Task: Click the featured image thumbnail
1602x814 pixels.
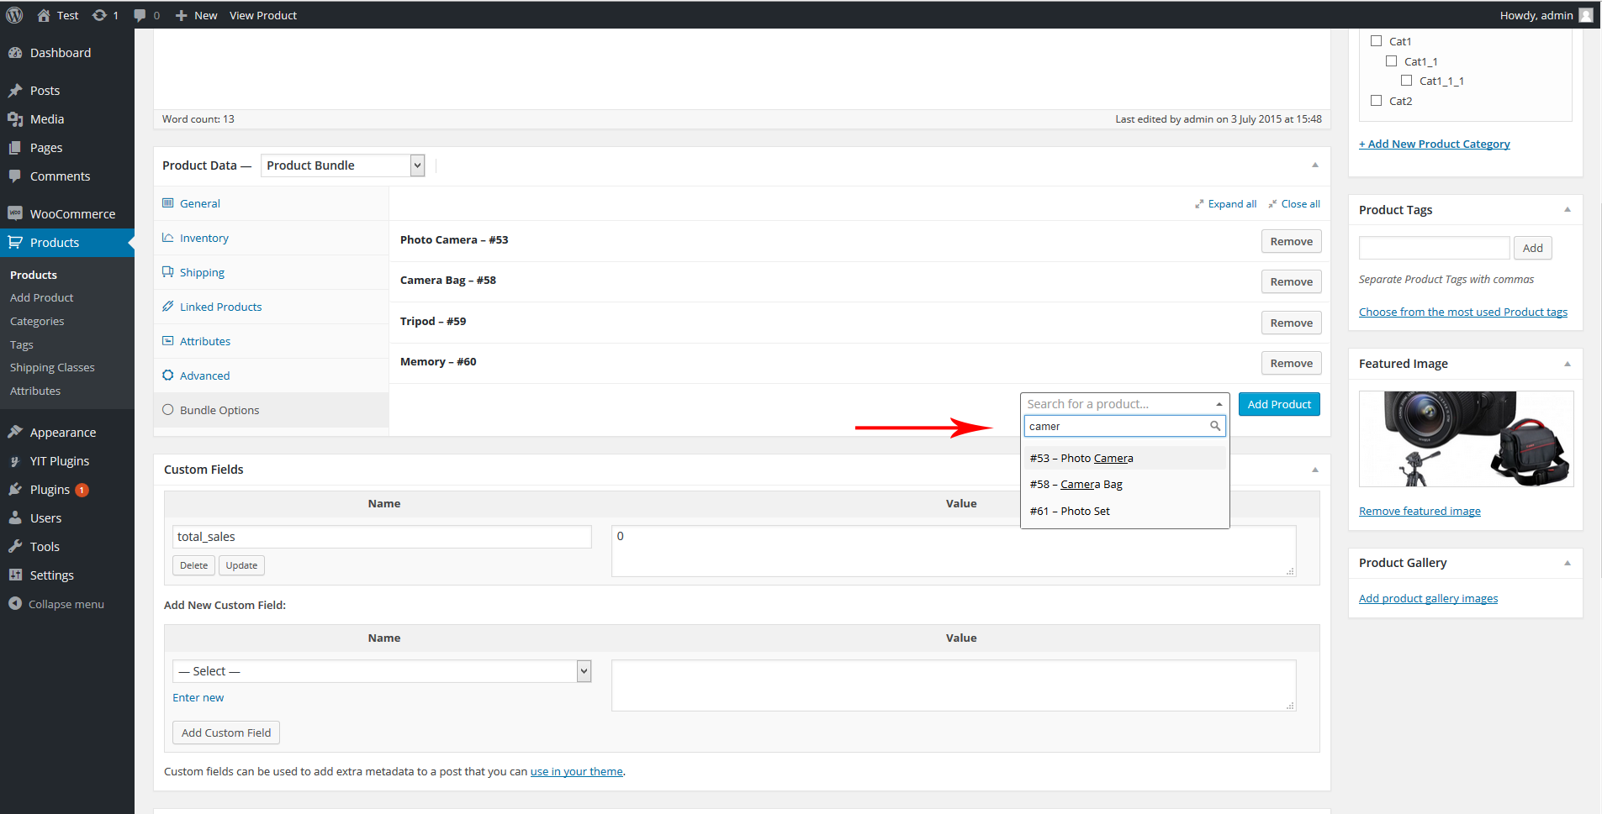Action: (1466, 439)
